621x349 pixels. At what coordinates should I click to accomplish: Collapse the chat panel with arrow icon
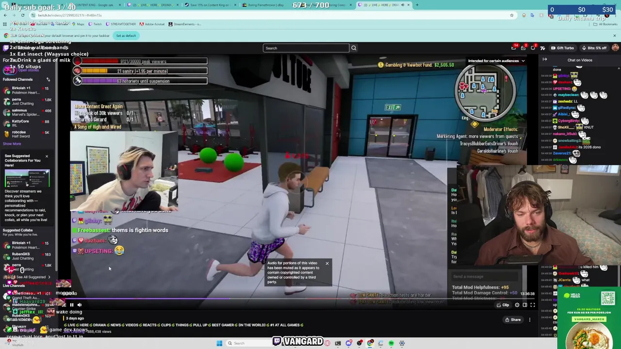(545, 60)
